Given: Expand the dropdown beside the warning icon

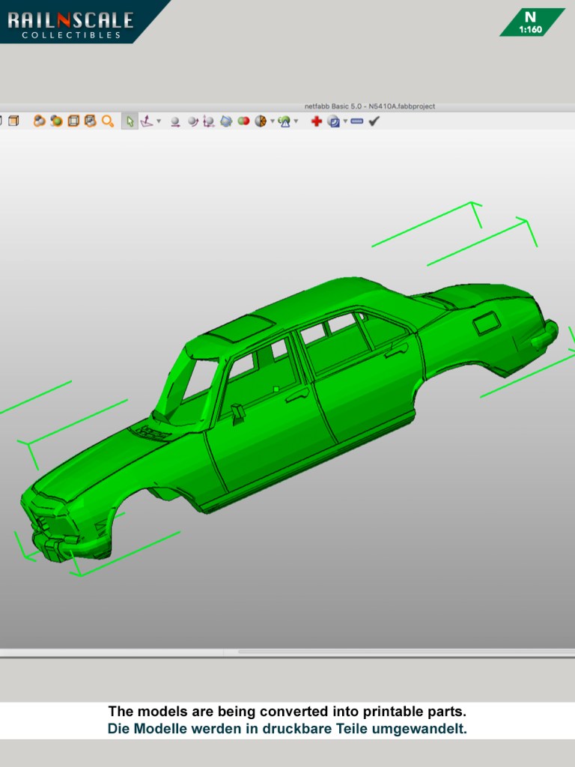Looking at the screenshot, I should (x=296, y=121).
